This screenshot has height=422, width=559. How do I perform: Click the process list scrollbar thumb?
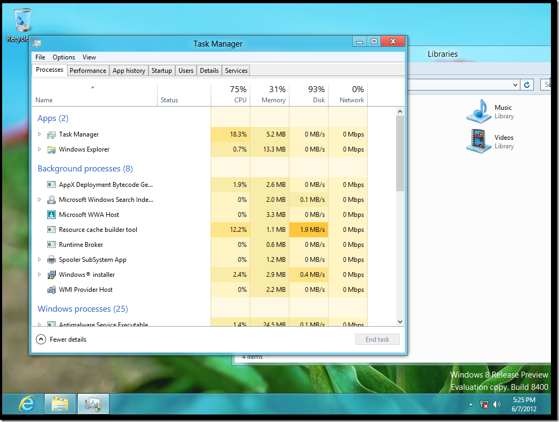pyautogui.click(x=400, y=154)
